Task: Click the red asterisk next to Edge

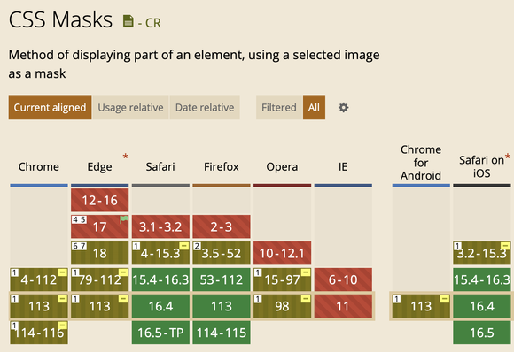Action: point(125,157)
